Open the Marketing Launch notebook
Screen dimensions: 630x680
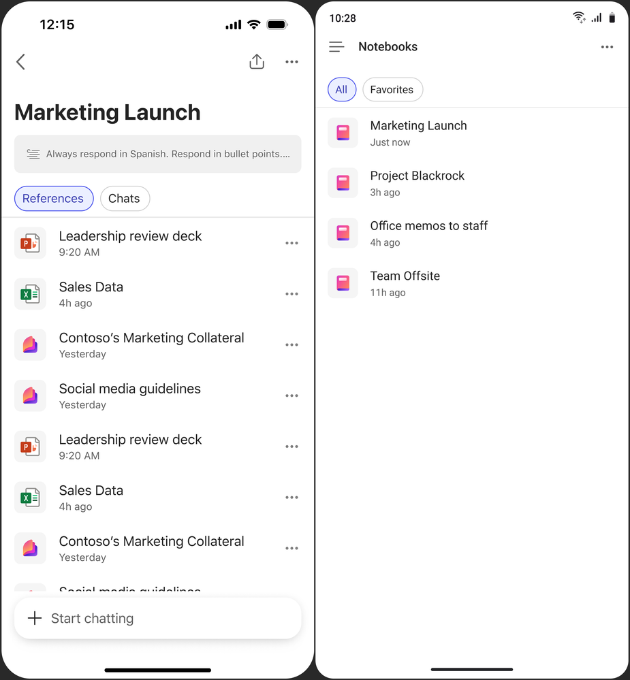[418, 133]
